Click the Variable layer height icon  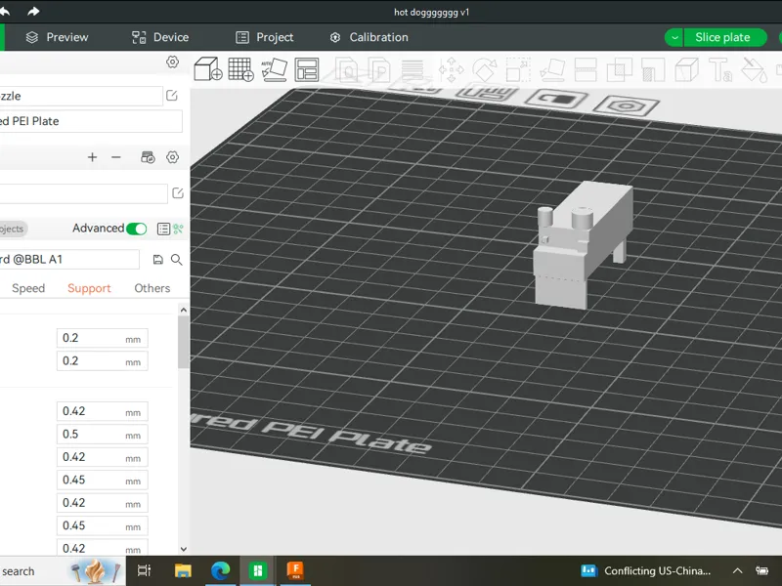(413, 69)
